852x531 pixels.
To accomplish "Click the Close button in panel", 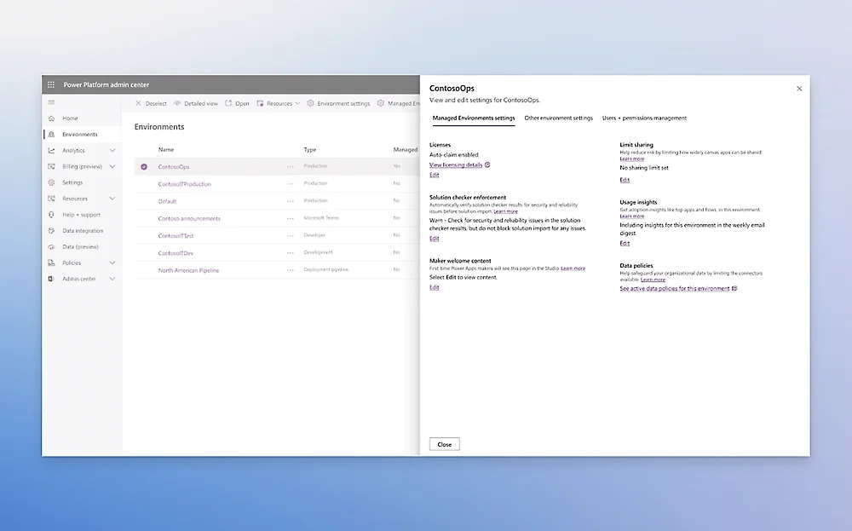I will coord(445,444).
